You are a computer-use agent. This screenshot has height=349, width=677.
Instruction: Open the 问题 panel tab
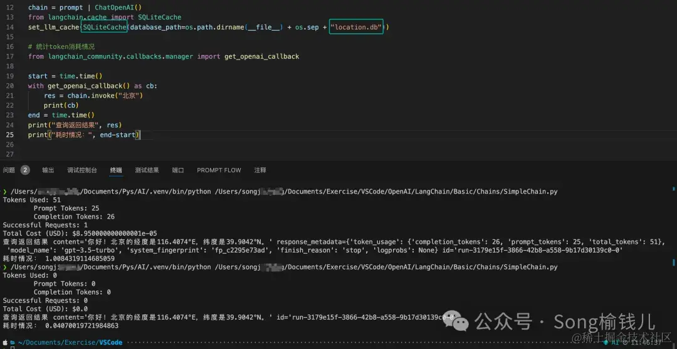9,170
